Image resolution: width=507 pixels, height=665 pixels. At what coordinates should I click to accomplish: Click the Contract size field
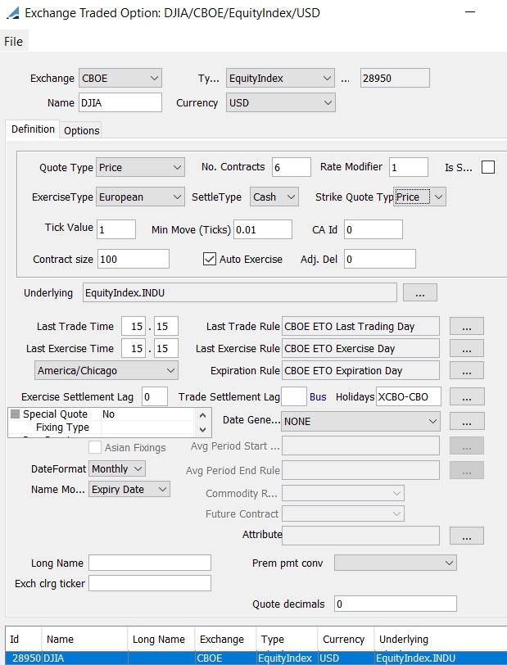(134, 259)
